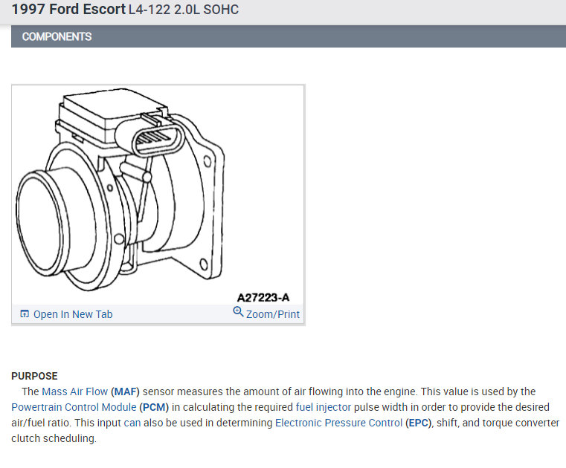Open Electronic Pressure Control link
Screen dimensions: 566x468
[338, 423]
